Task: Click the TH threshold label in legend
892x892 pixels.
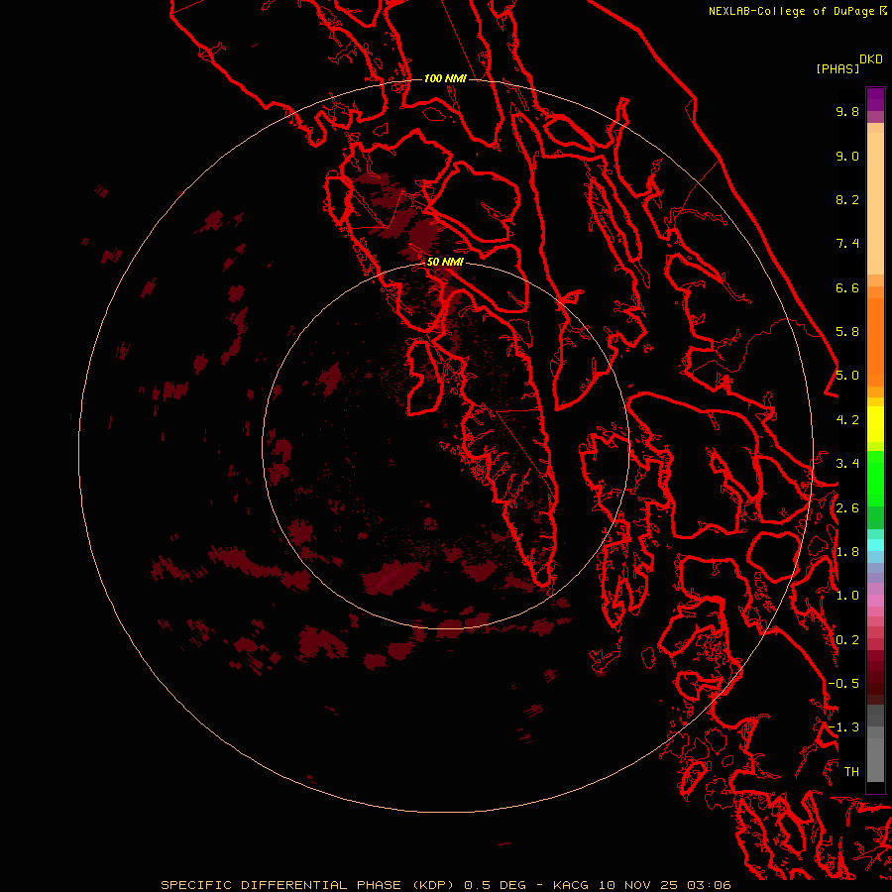Action: point(851,772)
